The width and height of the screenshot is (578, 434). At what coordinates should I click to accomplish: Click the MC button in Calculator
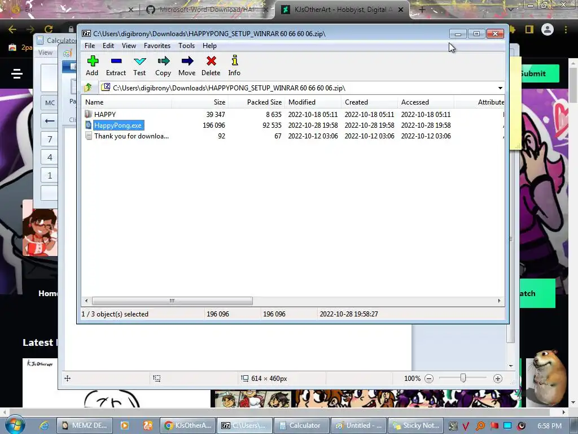point(50,103)
